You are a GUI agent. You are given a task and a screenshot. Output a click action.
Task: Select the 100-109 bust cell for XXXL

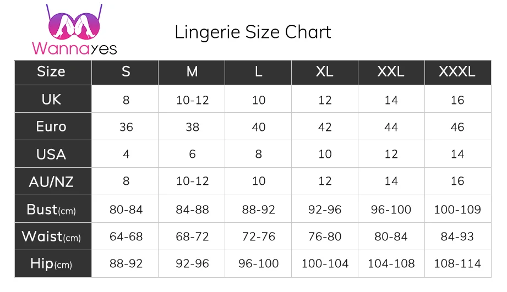pos(457,210)
